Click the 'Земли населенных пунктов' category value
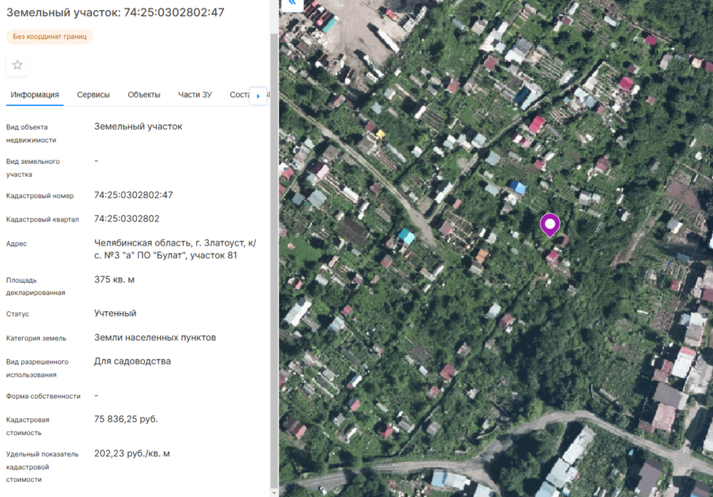 pyautogui.click(x=155, y=338)
